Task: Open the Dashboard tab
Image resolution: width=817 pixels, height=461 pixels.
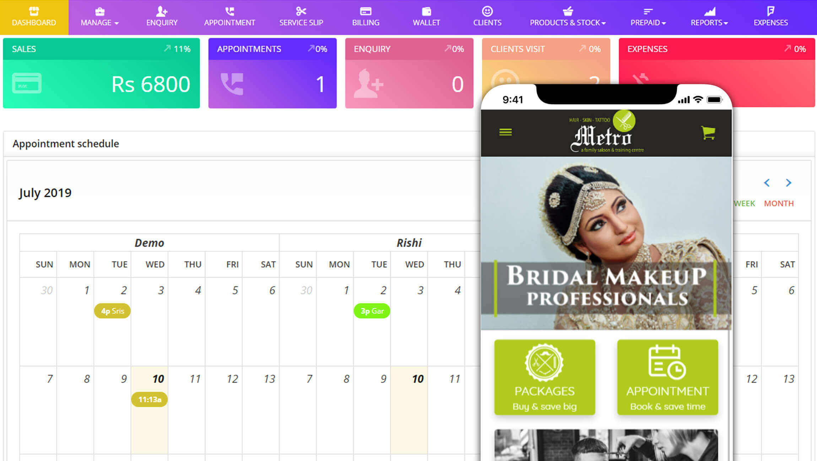Action: [x=34, y=17]
